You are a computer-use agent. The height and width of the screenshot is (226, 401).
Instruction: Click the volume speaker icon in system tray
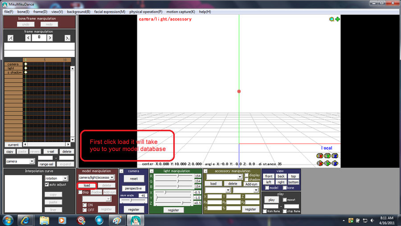point(372,220)
